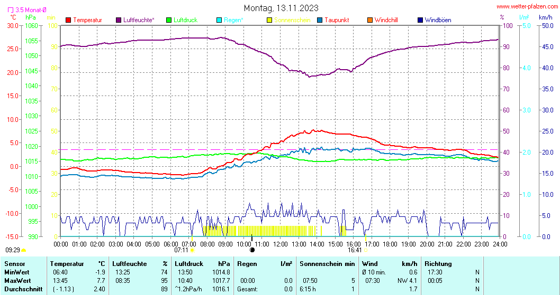
Task: Click the minimum Luftfeuchte value 74
Action: (x=165, y=272)
